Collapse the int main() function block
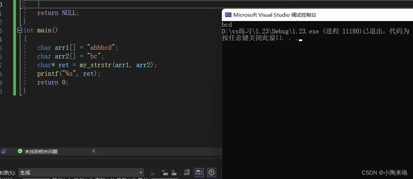 tap(20, 30)
